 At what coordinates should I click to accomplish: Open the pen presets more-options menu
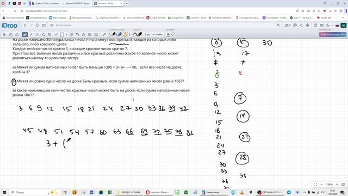129,34
